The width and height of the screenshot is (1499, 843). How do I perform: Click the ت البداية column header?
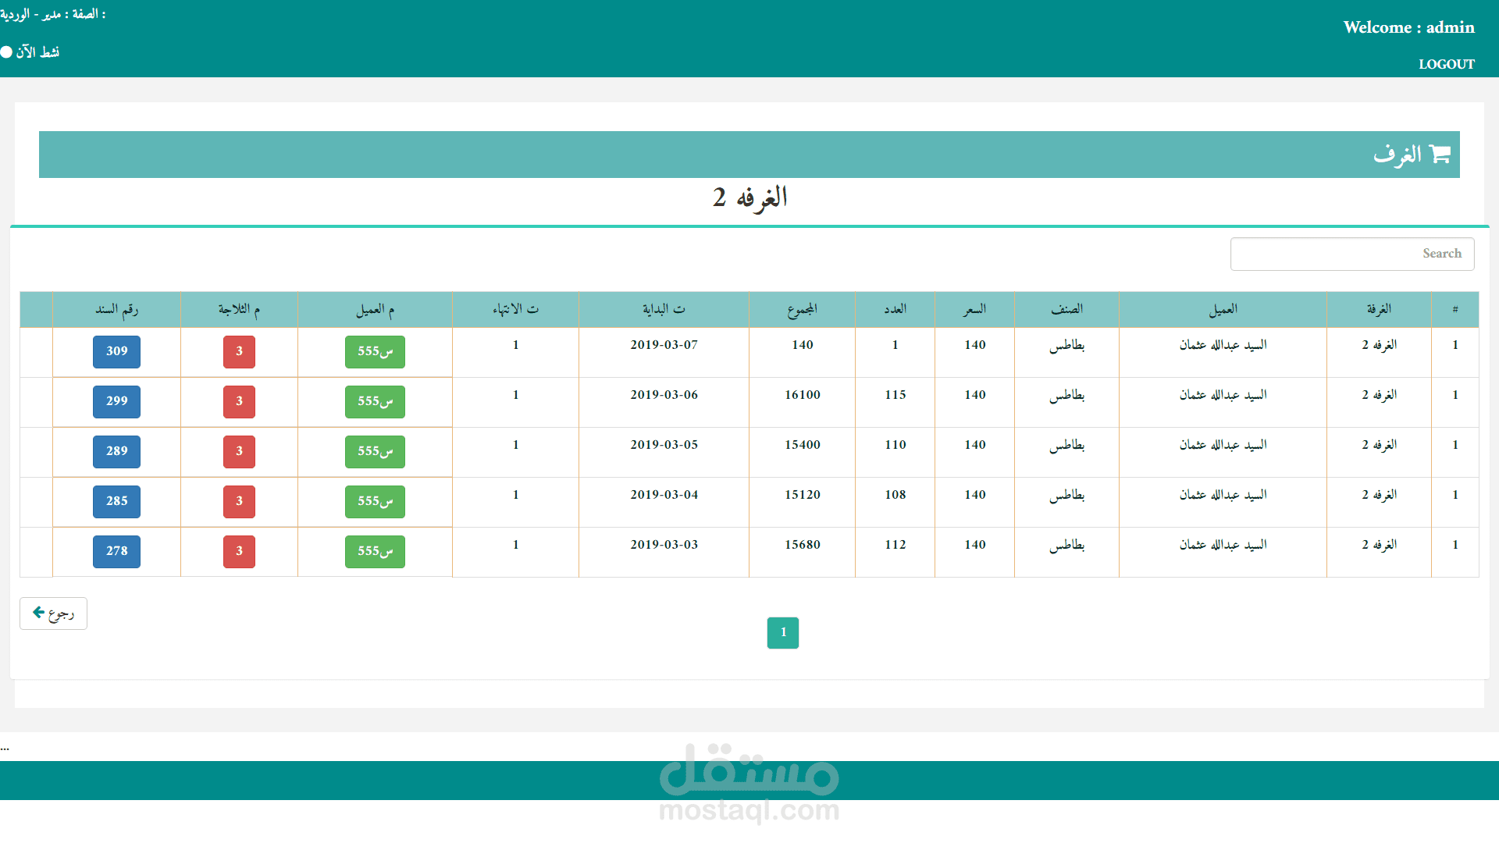664,309
